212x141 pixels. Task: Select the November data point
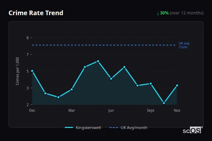pyautogui.click(x=177, y=85)
